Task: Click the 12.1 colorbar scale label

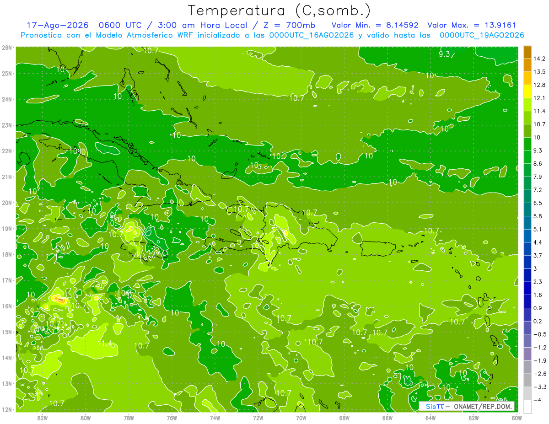Action: click(x=539, y=98)
